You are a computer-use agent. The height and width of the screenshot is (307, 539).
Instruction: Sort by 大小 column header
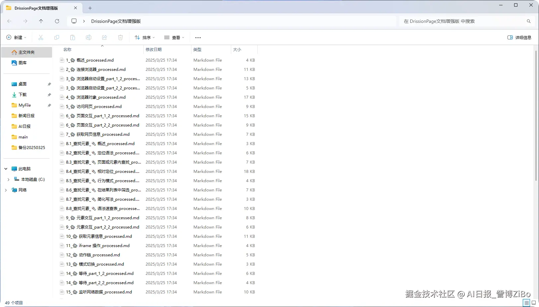pos(244,50)
